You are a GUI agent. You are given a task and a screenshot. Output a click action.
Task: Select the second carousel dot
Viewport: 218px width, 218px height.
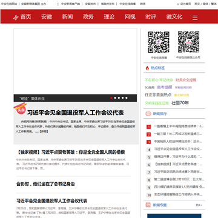coord(115,98)
